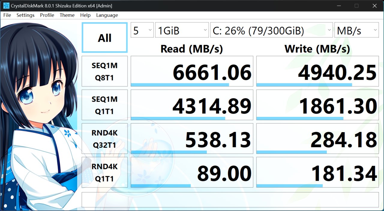The image size is (384, 211).
Task: Open the Theme menu
Action: [67, 15]
